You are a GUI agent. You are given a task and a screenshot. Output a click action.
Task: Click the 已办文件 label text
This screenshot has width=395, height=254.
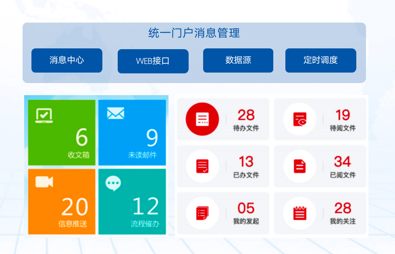tap(246, 175)
